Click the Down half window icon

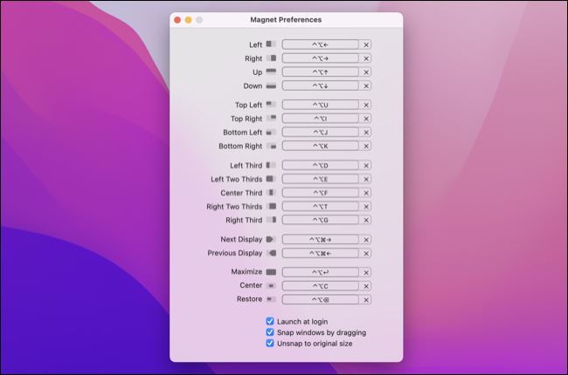[x=271, y=85]
